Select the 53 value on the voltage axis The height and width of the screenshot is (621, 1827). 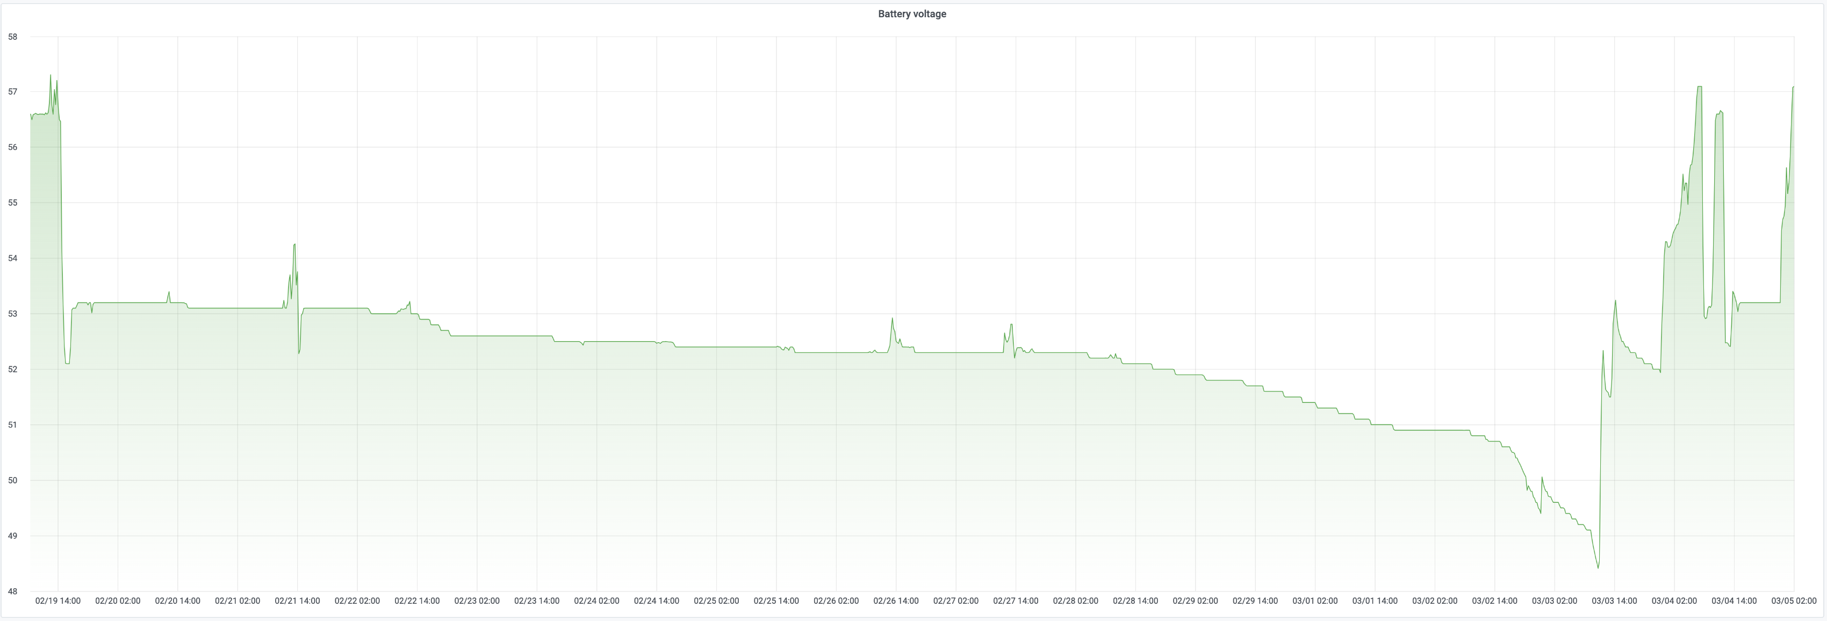(13, 314)
